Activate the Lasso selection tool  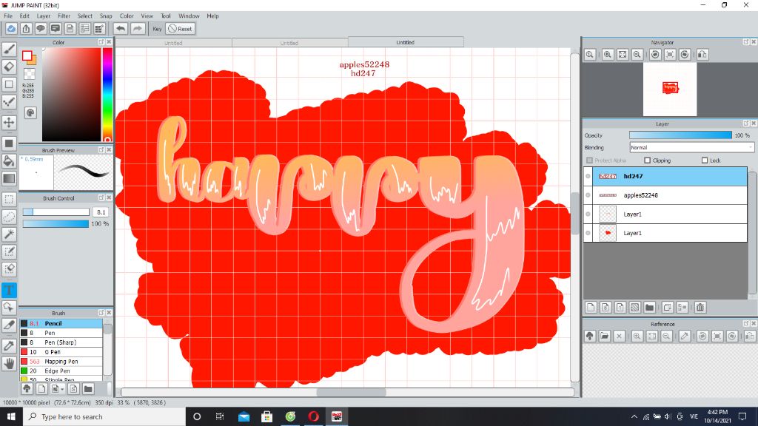(x=9, y=217)
